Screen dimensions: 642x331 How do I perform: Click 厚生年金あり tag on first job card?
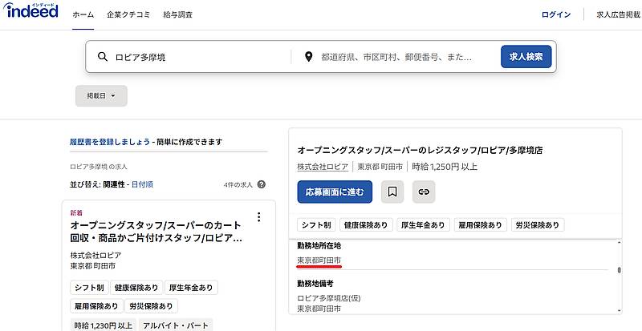[191, 288]
